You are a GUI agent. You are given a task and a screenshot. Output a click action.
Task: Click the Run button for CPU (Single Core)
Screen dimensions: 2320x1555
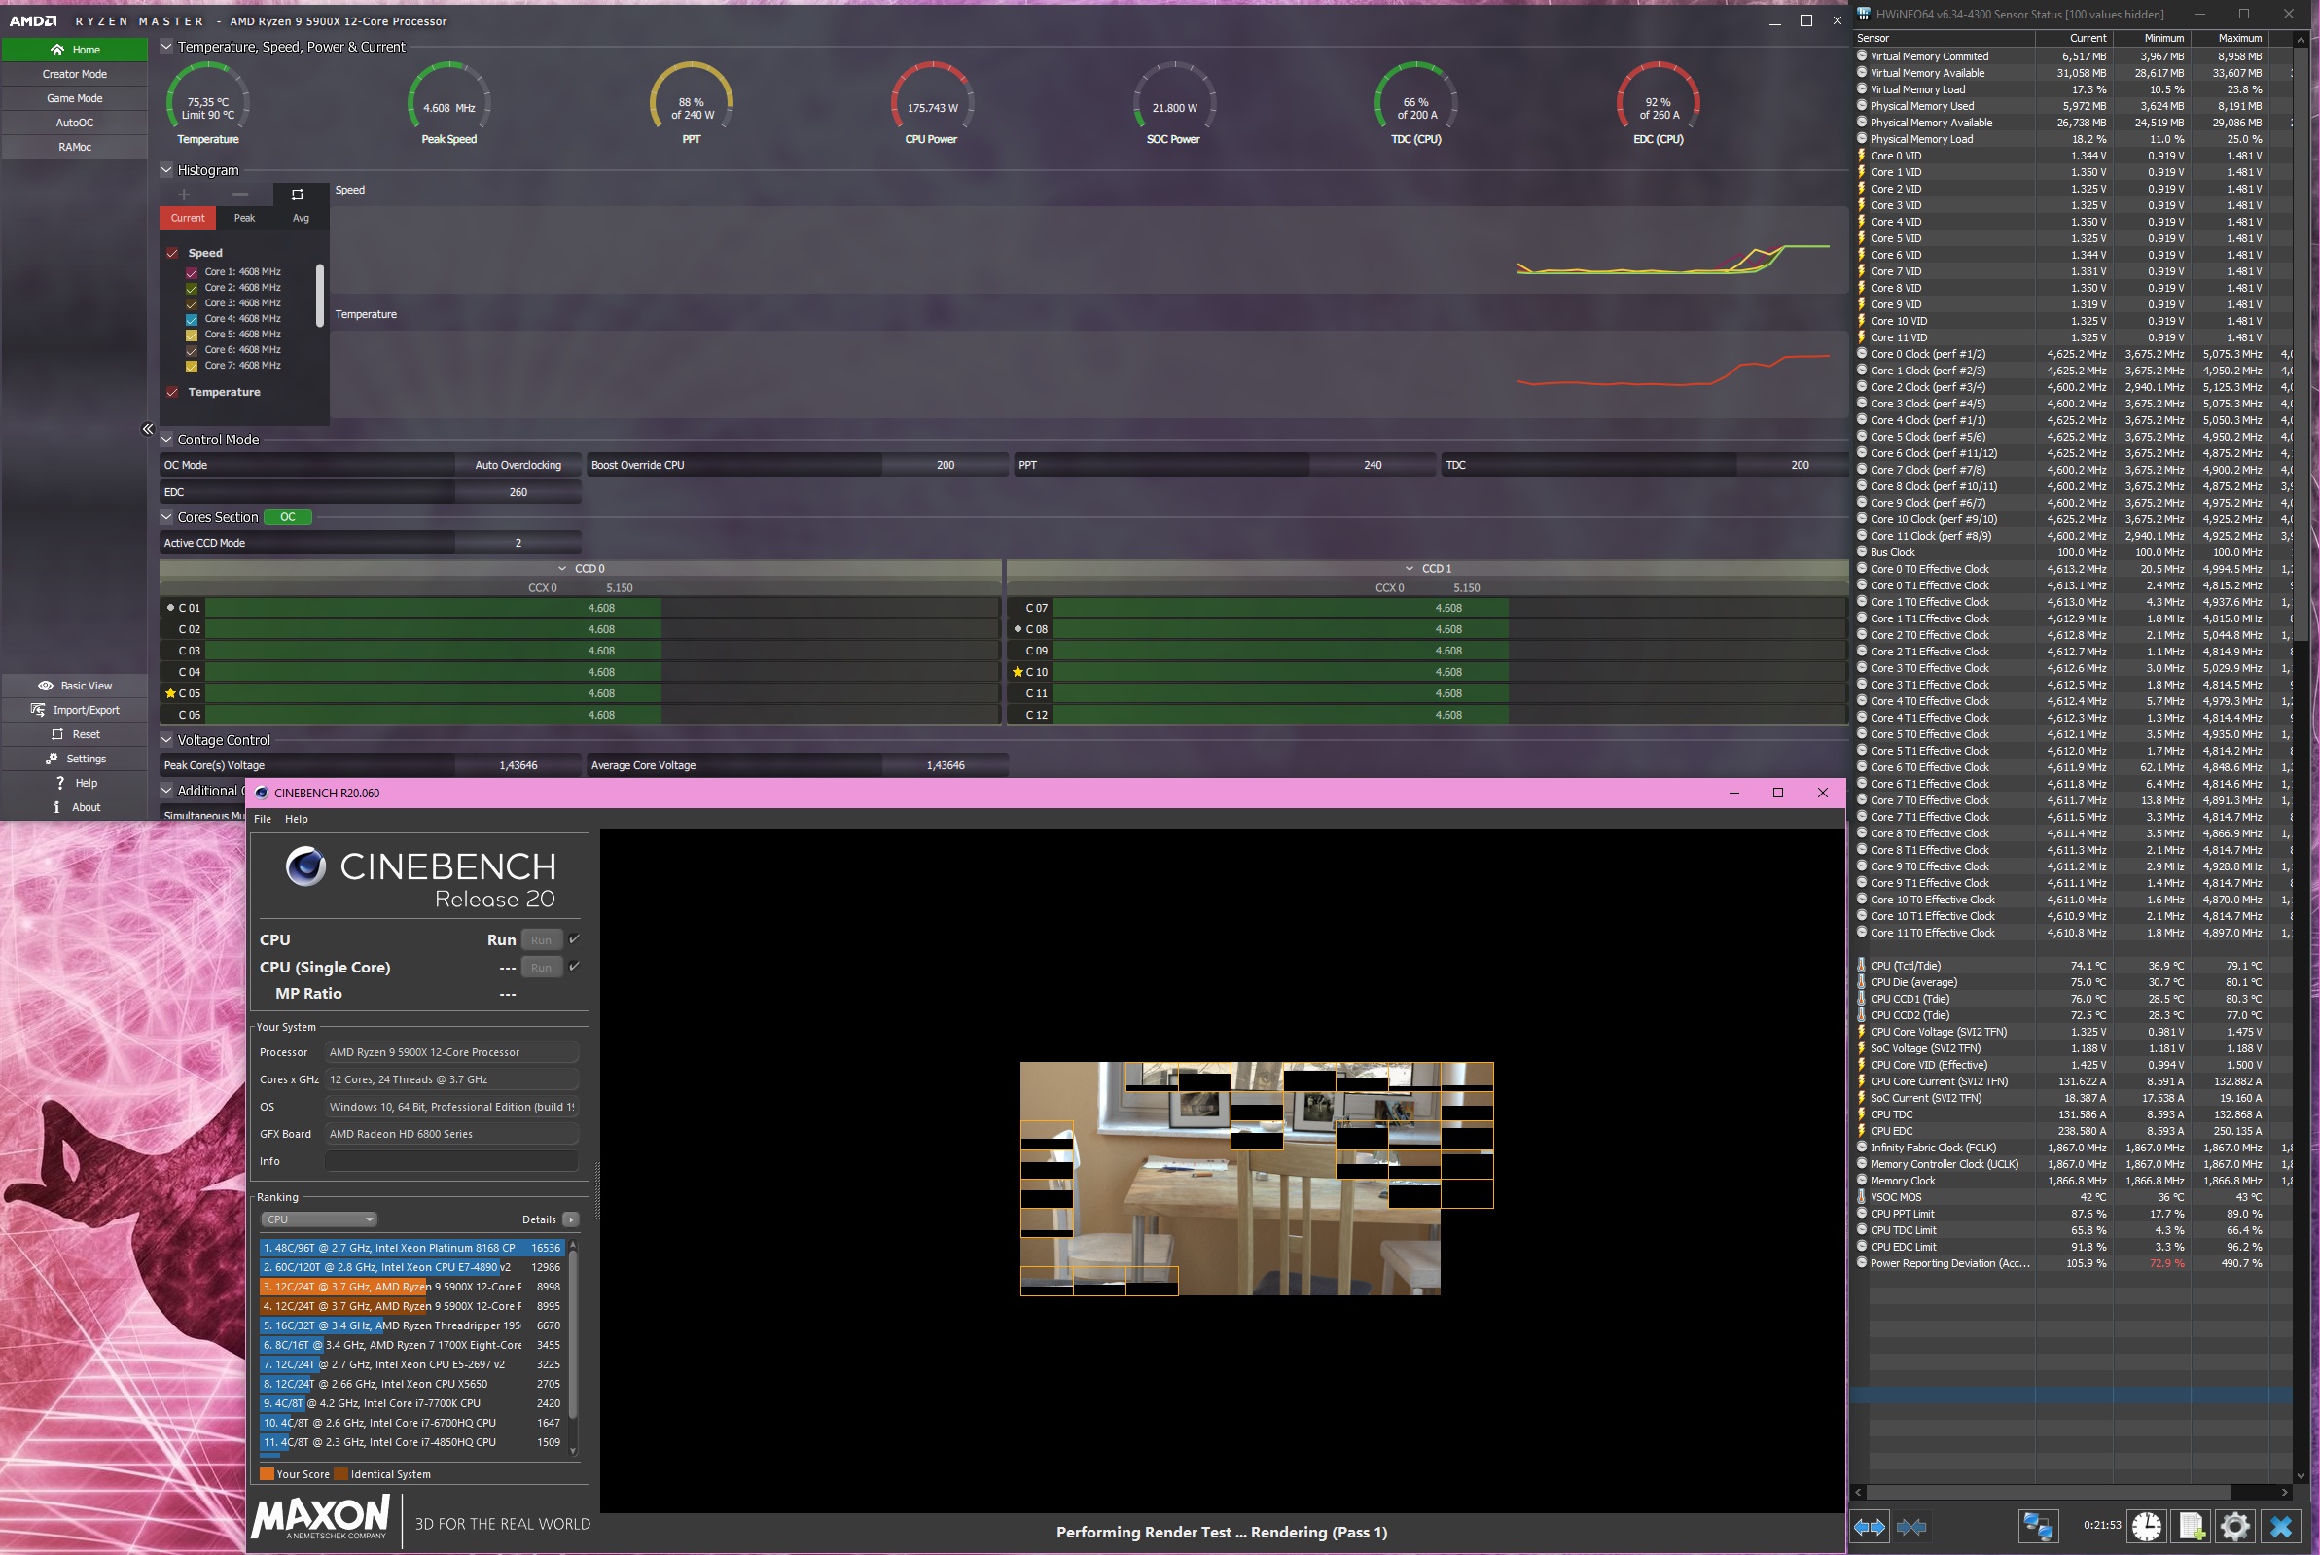point(542,968)
